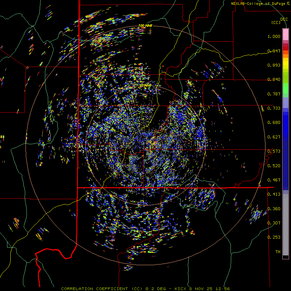Select the 0.733 scale value
Viewport: 291px width, 291px height.
click(x=274, y=108)
